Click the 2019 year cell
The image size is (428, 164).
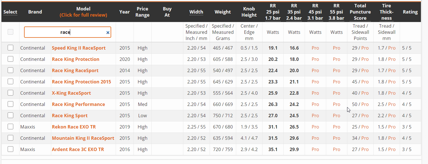point(125,127)
